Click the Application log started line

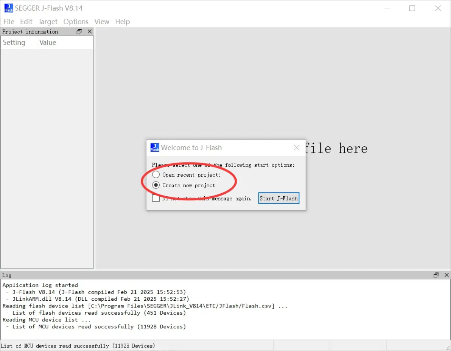tap(40, 285)
